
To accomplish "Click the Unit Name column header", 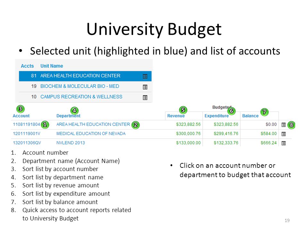I will 52,66.
